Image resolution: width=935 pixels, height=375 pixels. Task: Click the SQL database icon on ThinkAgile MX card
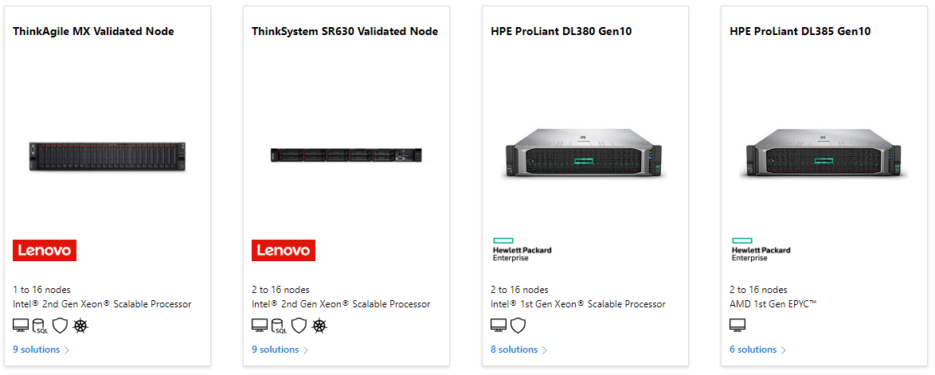coord(41,326)
